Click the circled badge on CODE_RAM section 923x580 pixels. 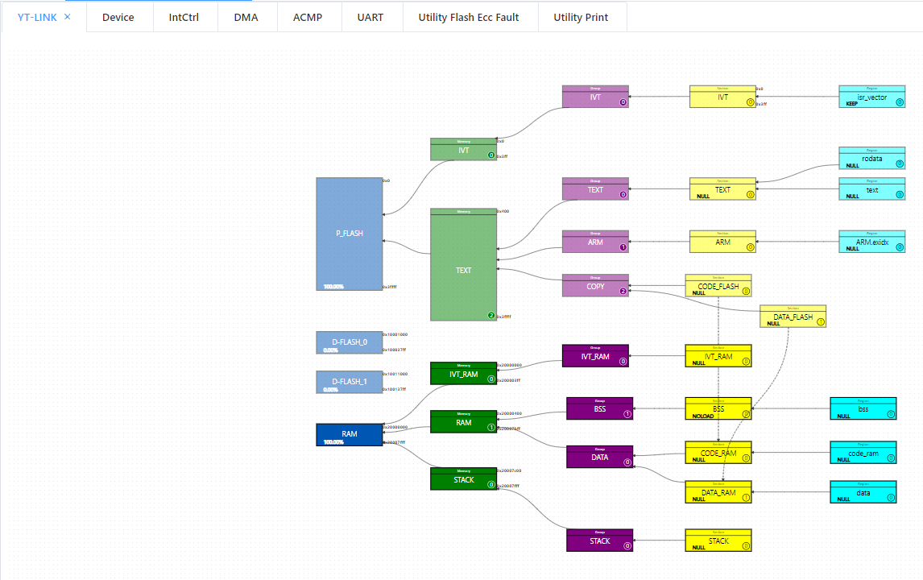[746, 458]
